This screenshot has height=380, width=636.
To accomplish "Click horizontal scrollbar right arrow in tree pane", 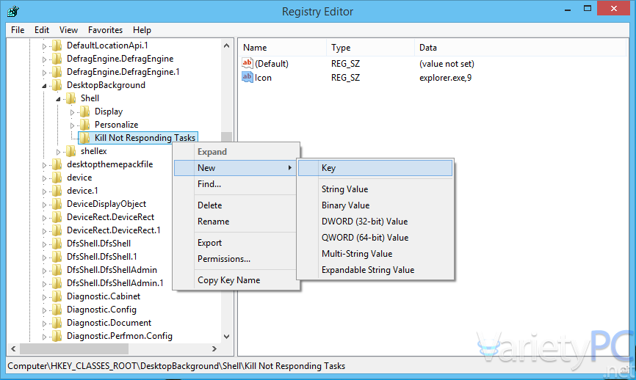I will [214, 349].
